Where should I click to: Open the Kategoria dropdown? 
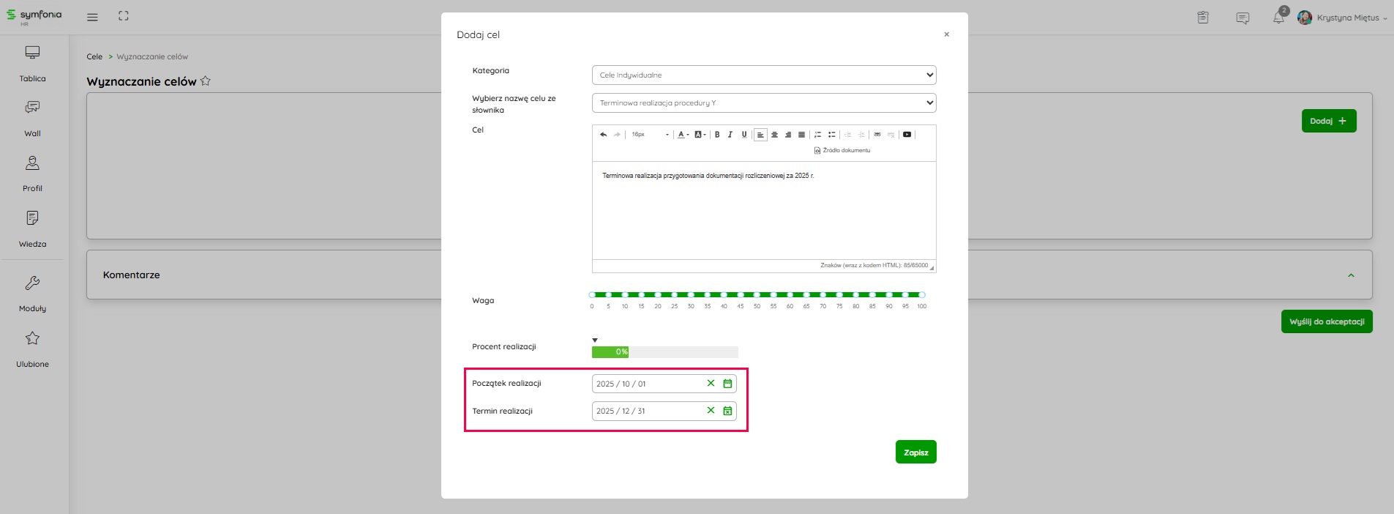point(763,75)
